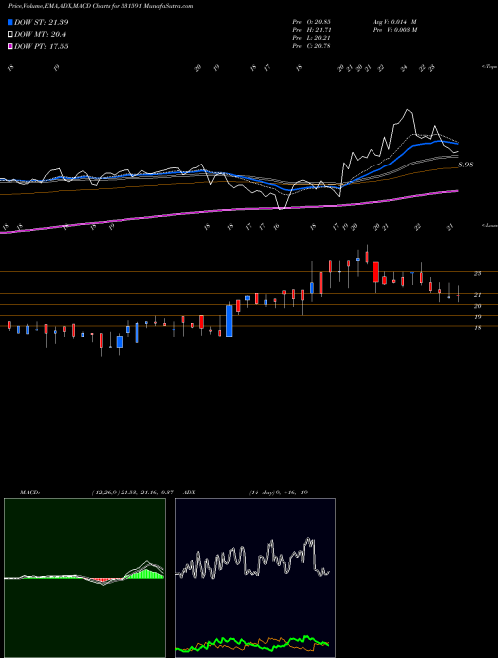Click the ADX '(14 day) 9, +16, -19' text
The image size is (498, 658).
(278, 493)
